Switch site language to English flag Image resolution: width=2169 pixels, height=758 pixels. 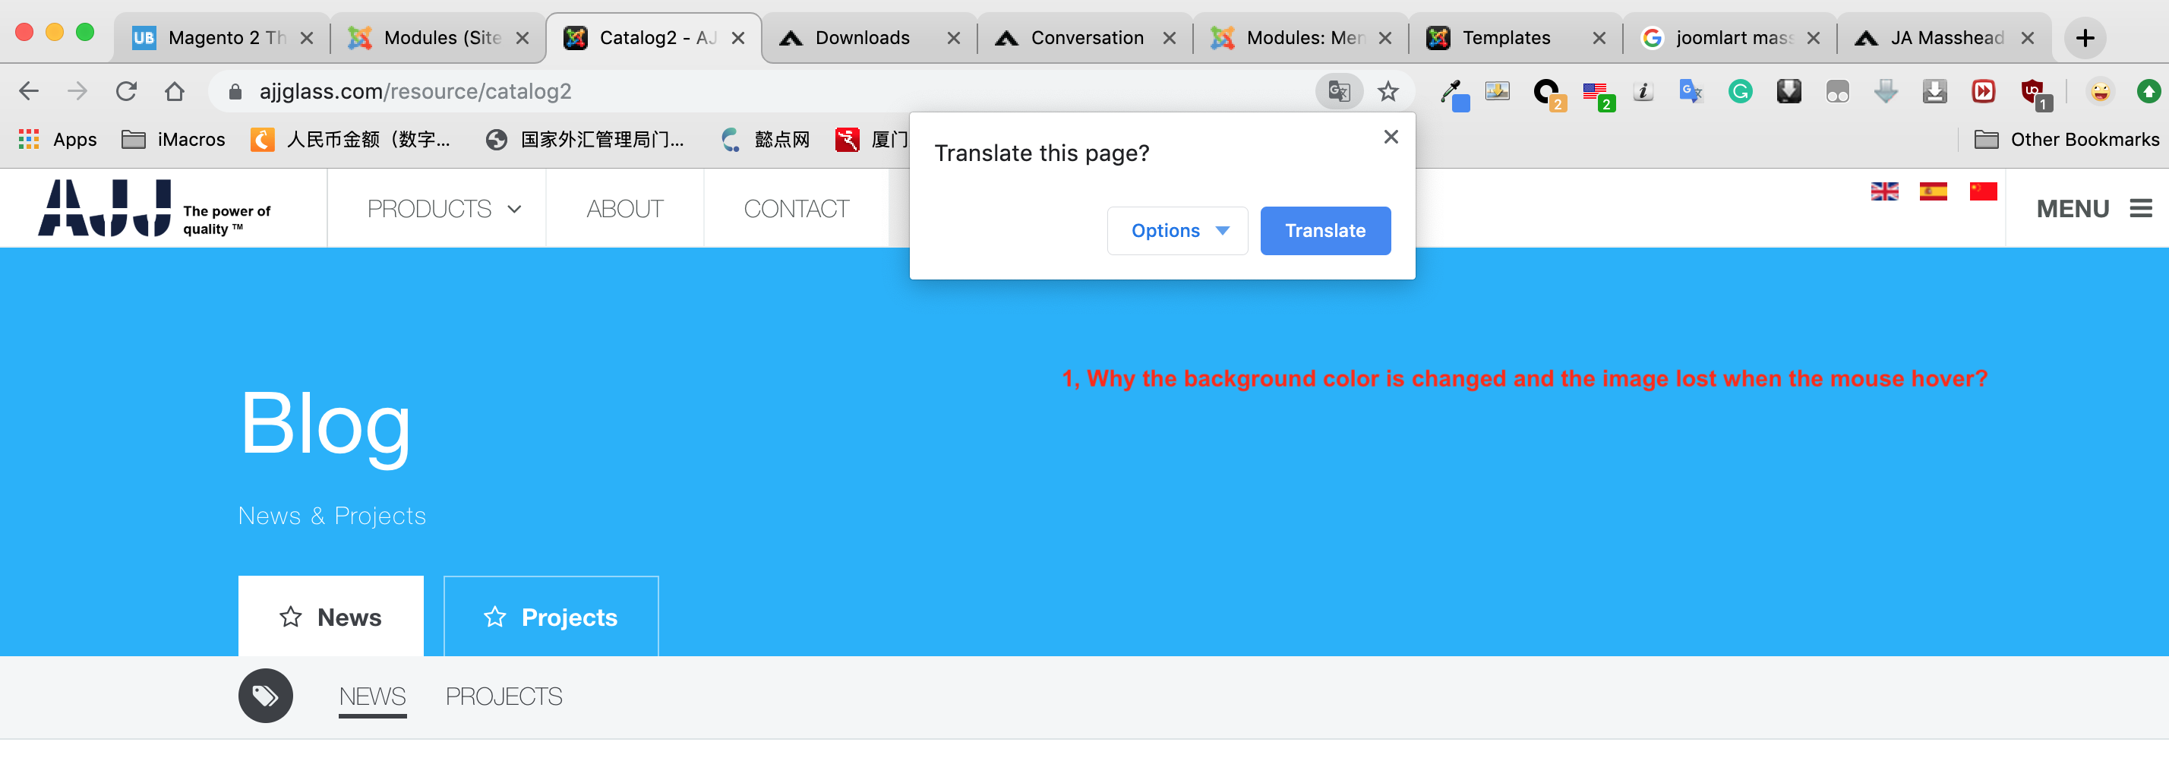1883,191
